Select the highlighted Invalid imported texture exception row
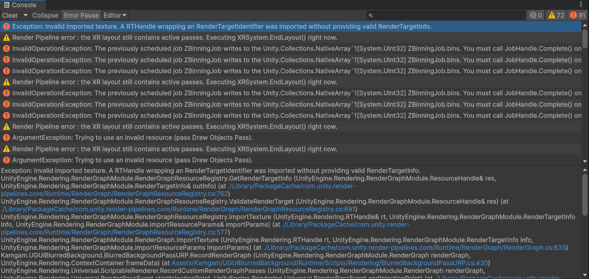Screen dimensions: 589x279 [x=212, y=26]
